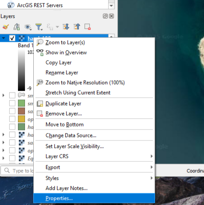Open Set Layer Scale Visibility...
Image resolution: width=204 pixels, height=205 pixels.
(x=94, y=146)
